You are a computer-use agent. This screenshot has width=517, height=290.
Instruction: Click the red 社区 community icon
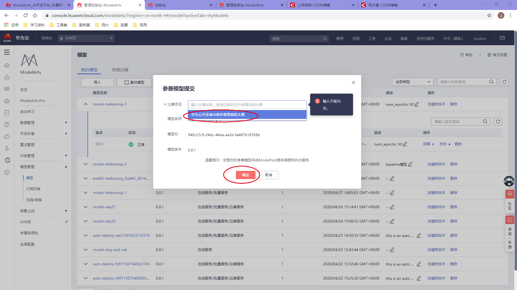click(x=510, y=194)
